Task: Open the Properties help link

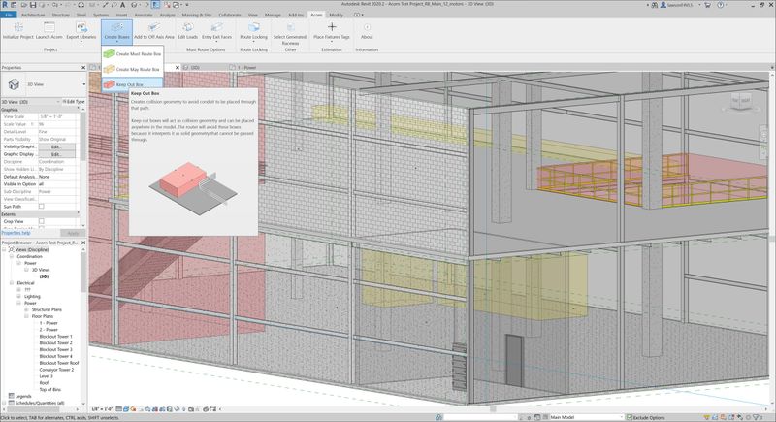Action: (16, 233)
